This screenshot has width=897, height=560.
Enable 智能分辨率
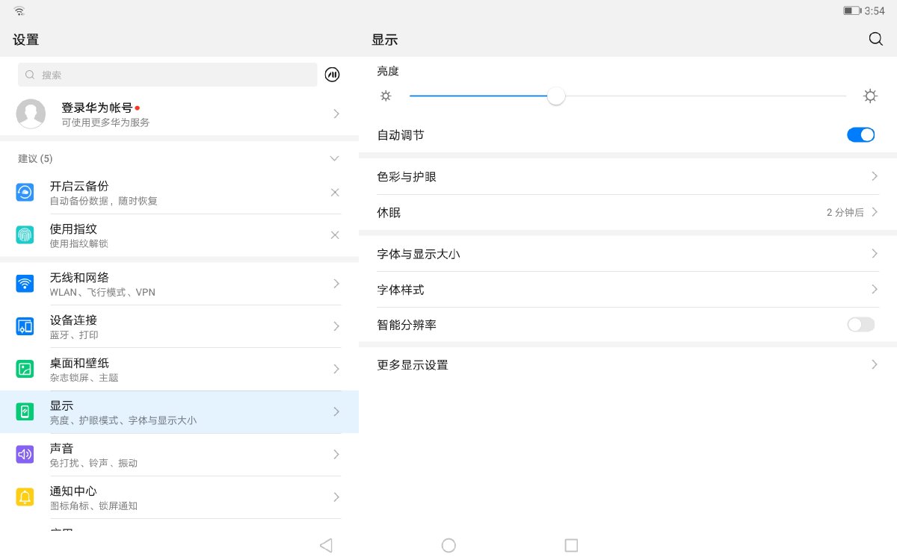point(860,325)
